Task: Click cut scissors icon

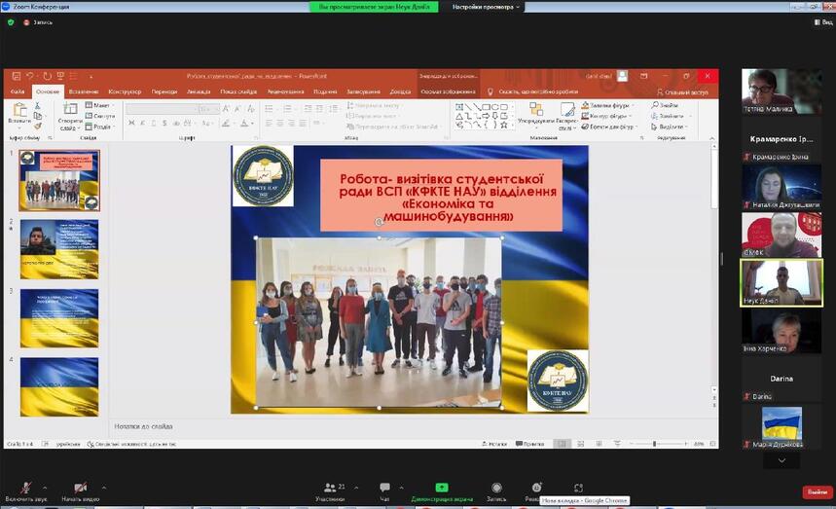Action: click(x=37, y=105)
